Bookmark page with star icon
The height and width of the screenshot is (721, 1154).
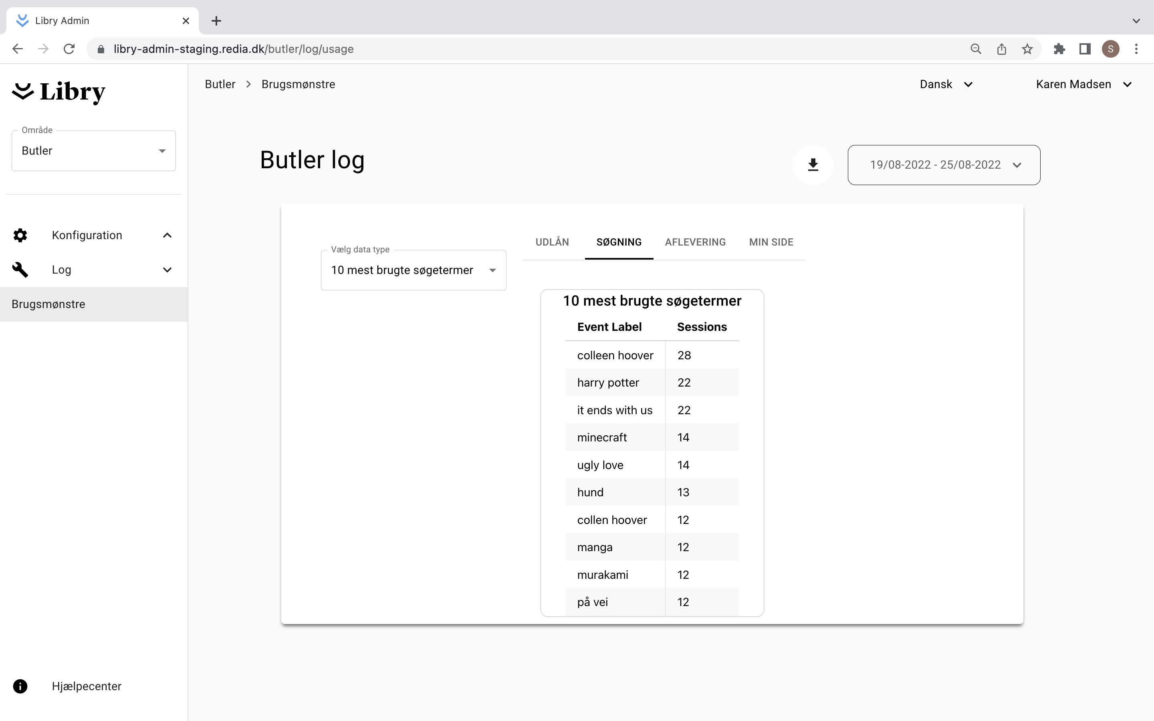[x=1027, y=49]
